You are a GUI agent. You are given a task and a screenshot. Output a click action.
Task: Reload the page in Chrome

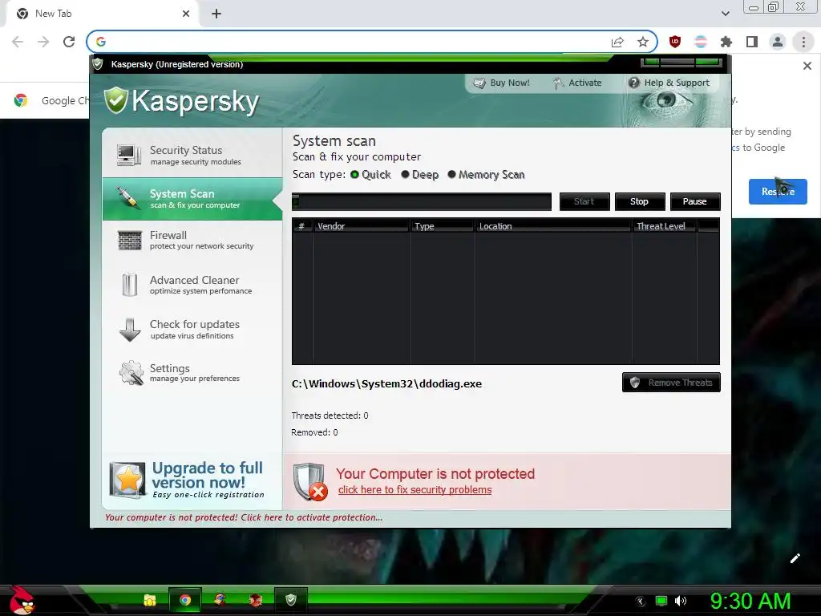coord(69,42)
